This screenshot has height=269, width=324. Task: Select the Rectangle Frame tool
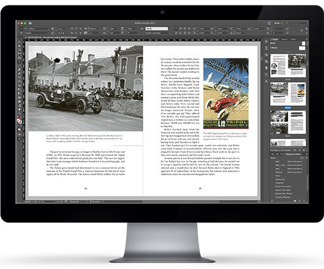[20, 77]
